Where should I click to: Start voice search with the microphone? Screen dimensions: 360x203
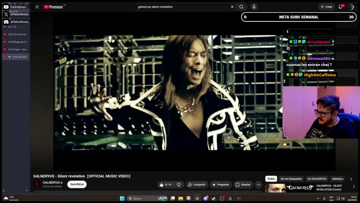(x=254, y=7)
